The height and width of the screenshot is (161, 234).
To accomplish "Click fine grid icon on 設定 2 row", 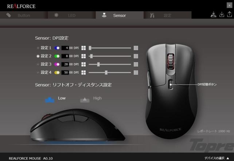I will coord(136,56).
